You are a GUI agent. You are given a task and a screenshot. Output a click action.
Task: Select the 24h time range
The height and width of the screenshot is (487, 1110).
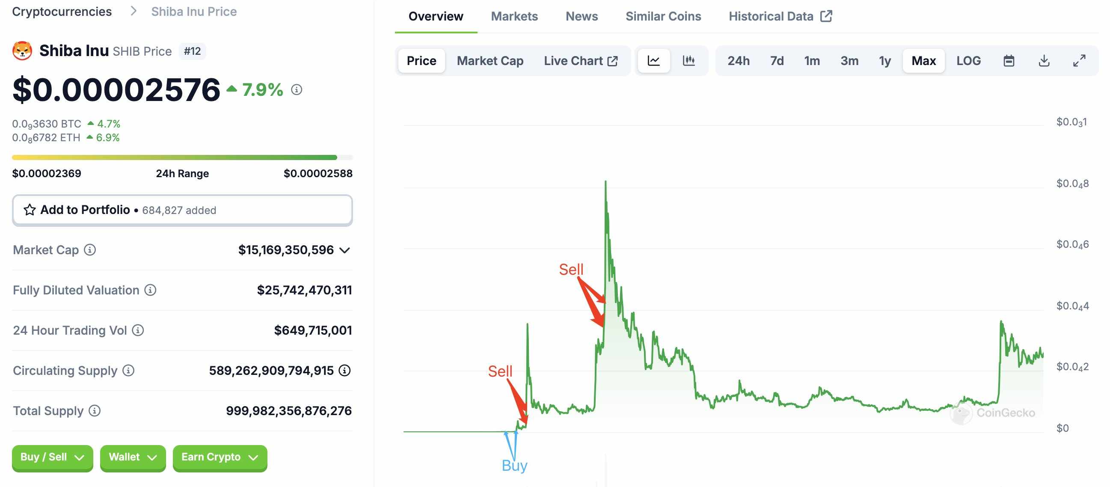738,61
